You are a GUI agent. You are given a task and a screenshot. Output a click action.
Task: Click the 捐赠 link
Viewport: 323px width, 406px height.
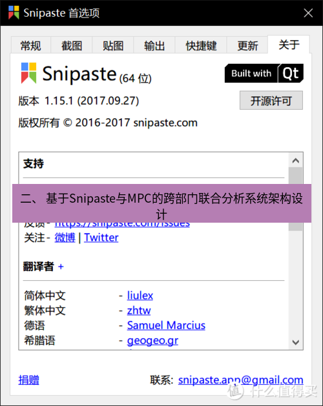(x=29, y=380)
